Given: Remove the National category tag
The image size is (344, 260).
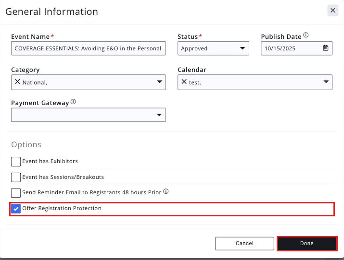Looking at the screenshot, I should (17, 82).
